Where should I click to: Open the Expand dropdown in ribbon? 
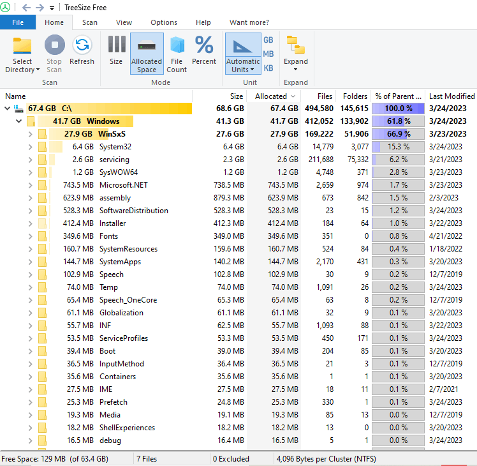coord(296,54)
